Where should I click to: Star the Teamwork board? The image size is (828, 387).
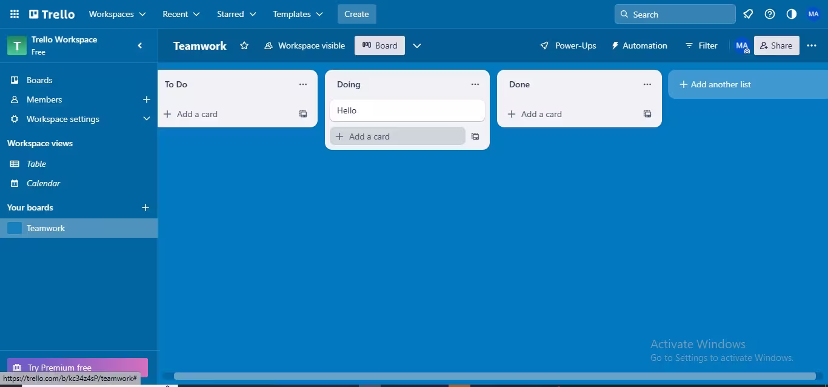pyautogui.click(x=244, y=45)
